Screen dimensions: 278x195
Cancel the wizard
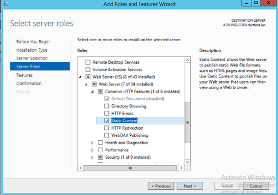tap(256, 186)
